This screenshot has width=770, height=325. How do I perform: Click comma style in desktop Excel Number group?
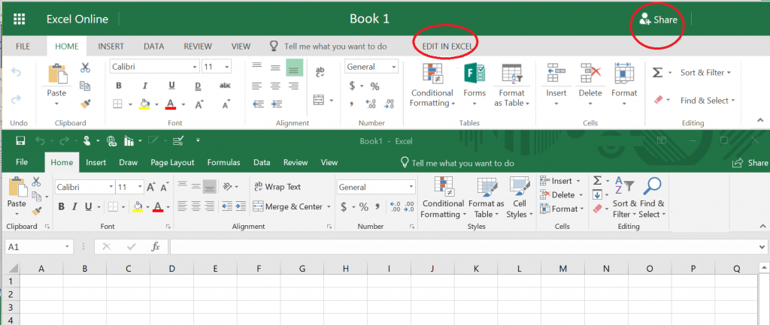coord(377,206)
